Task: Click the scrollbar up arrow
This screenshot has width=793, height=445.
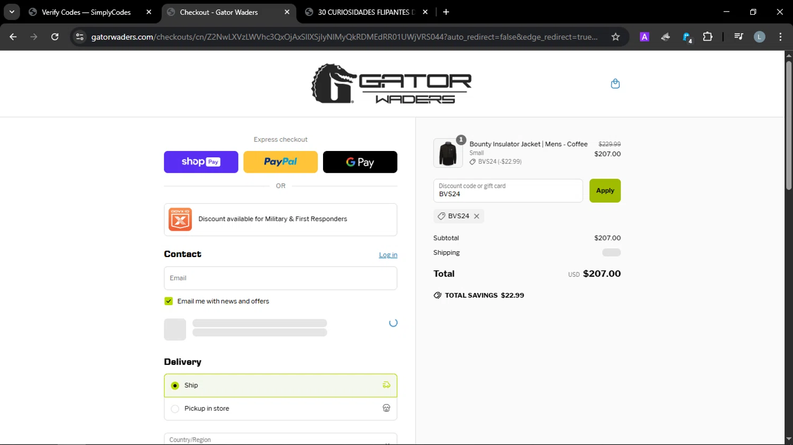Action: pyautogui.click(x=789, y=55)
